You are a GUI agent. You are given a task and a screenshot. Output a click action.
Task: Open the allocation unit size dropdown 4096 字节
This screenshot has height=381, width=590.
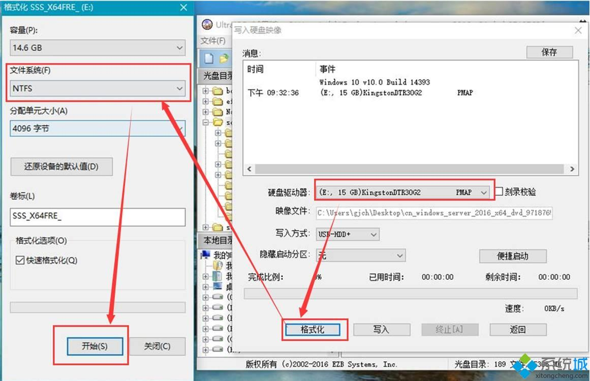(98, 128)
